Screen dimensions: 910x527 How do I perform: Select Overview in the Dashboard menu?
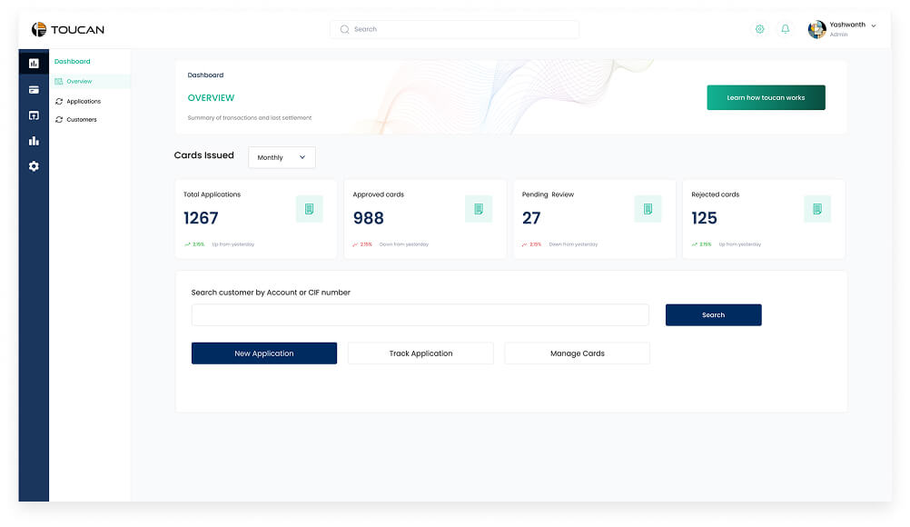coord(79,82)
